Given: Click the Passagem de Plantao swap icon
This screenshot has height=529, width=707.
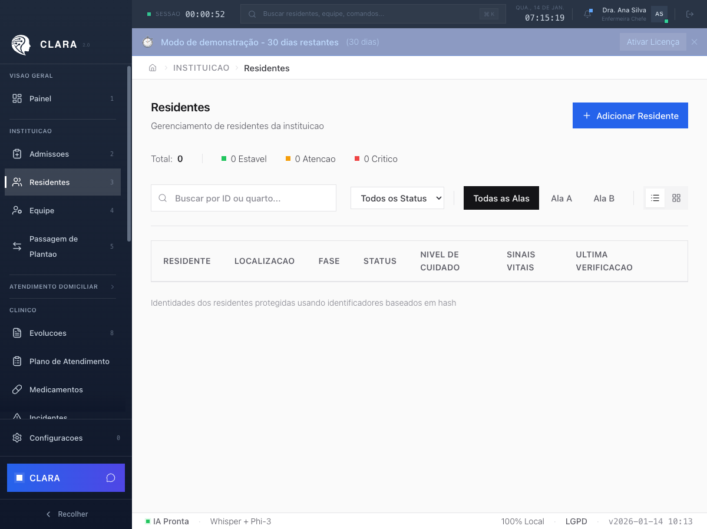Looking at the screenshot, I should [x=17, y=246].
